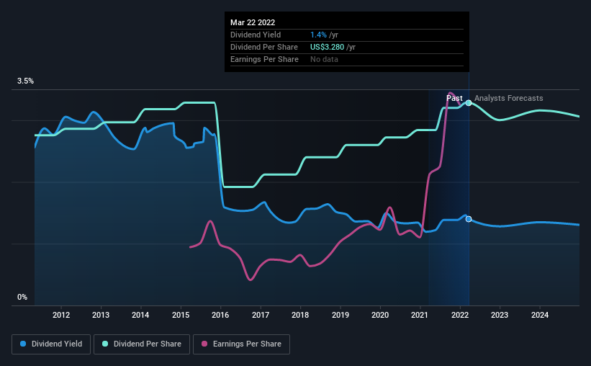591x366 pixels.
Task: Select the Dividend Yield data point marker
Action: click(469, 219)
